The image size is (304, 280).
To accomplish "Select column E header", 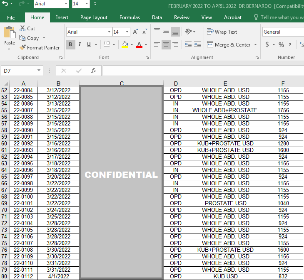I will (x=225, y=84).
